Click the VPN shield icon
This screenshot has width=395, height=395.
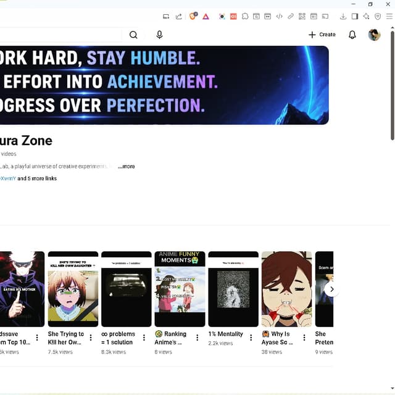378,17
